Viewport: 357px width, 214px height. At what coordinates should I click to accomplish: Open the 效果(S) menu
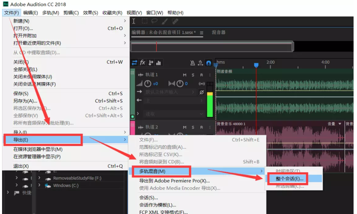pyautogui.click(x=91, y=13)
